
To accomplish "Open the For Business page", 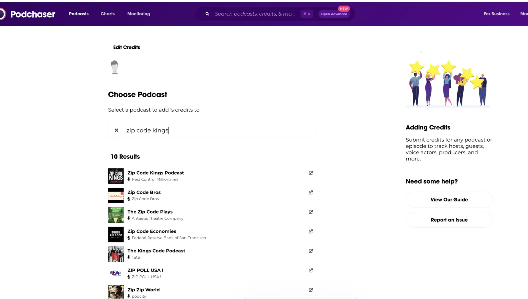I will (x=496, y=14).
